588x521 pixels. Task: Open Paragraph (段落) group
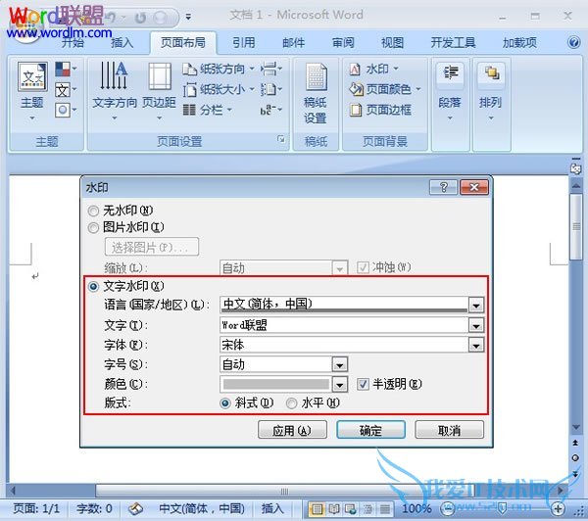click(451, 93)
